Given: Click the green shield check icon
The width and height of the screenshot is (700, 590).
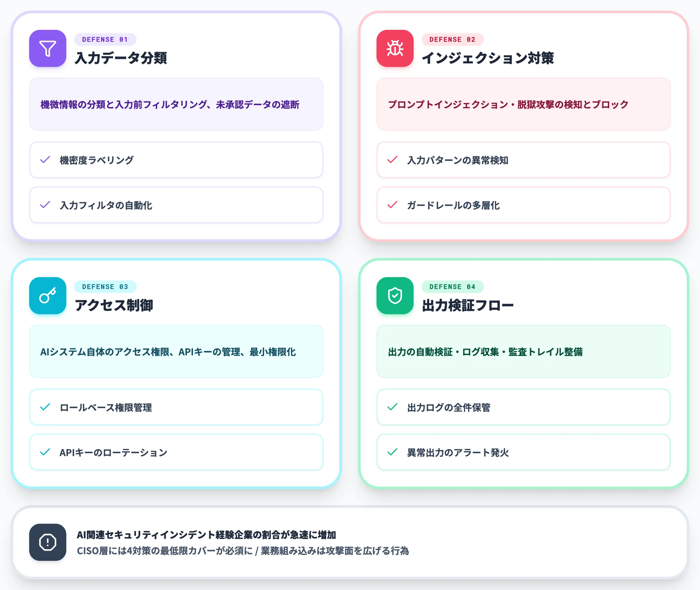Looking at the screenshot, I should (x=395, y=296).
